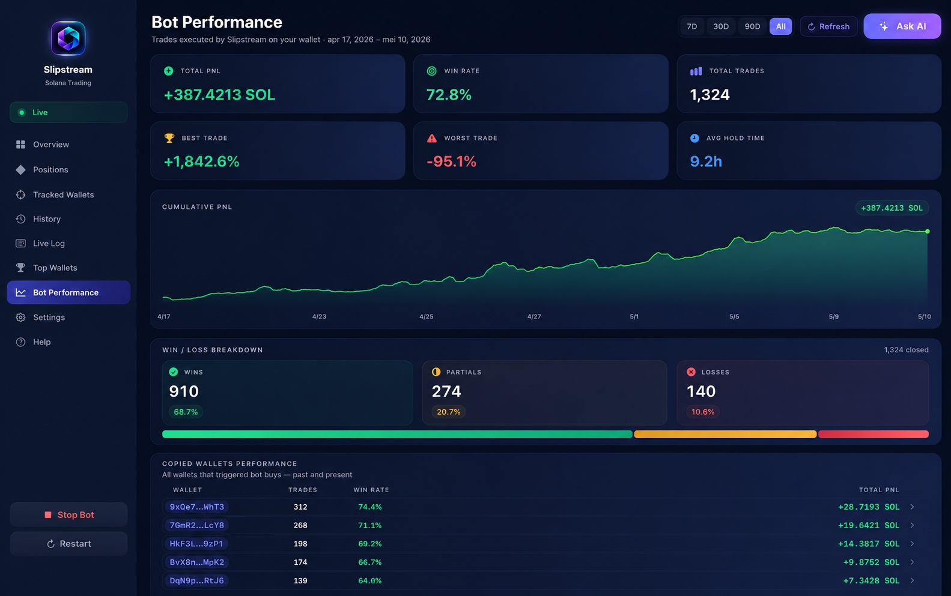Click the Stop Bot red square icon
Viewport: 951px width, 596px height.
[x=48, y=515]
